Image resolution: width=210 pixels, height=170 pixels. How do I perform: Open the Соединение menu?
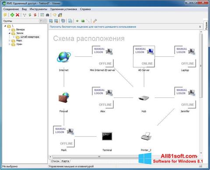click(x=11, y=9)
